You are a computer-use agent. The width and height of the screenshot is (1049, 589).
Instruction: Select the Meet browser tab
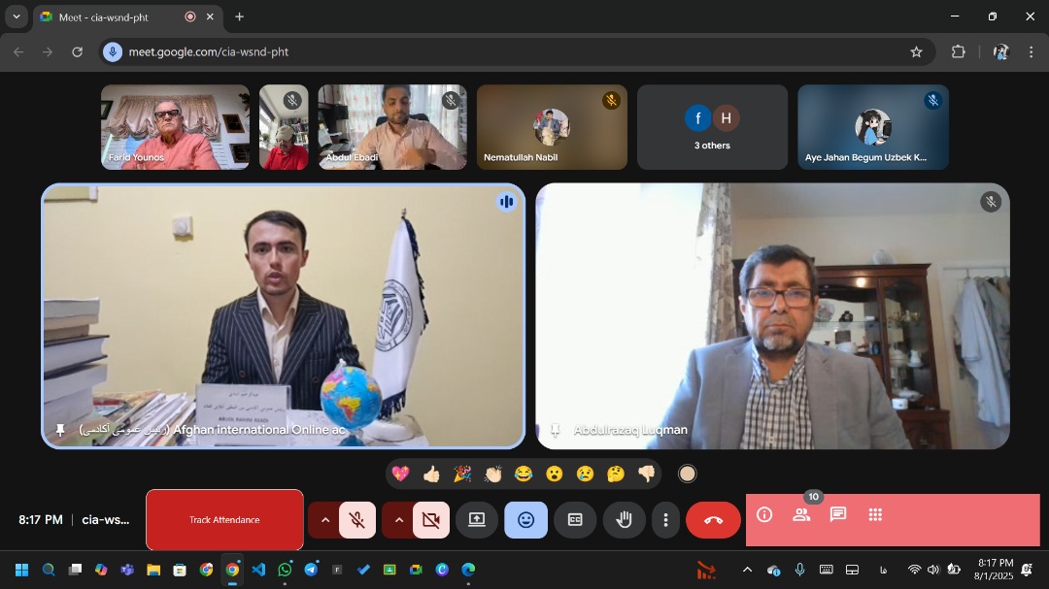pyautogui.click(x=107, y=16)
